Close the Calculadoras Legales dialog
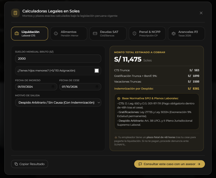The image size is (216, 178). pyautogui.click(x=201, y=13)
